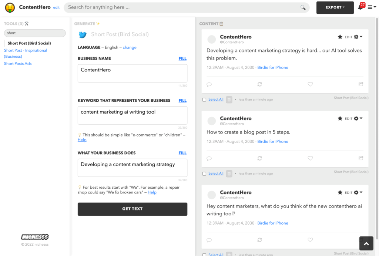Click the tools icon beside TOOLS (3)

coord(27,24)
